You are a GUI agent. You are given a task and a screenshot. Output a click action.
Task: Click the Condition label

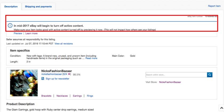(x=15, y=56)
